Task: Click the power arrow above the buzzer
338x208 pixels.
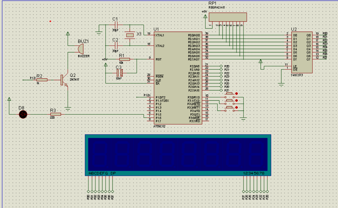Action: point(68,34)
